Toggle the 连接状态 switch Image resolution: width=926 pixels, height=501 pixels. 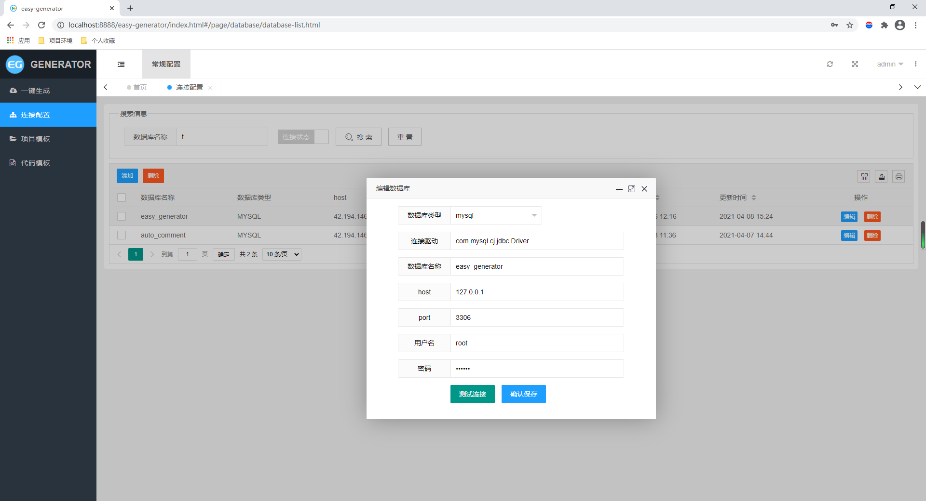pyautogui.click(x=303, y=137)
